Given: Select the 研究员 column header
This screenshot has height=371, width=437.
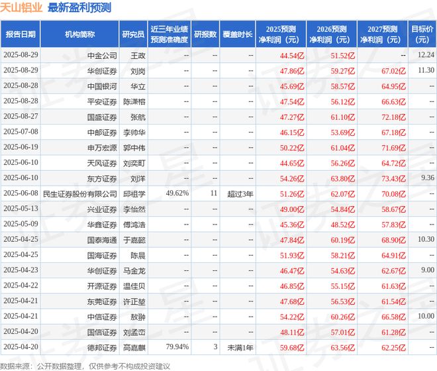Looking at the screenshot, I should click(x=133, y=34).
